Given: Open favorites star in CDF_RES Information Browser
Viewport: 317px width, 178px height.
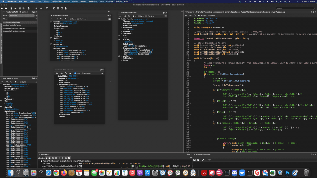Looking at the screenshot, I should click(70, 73).
